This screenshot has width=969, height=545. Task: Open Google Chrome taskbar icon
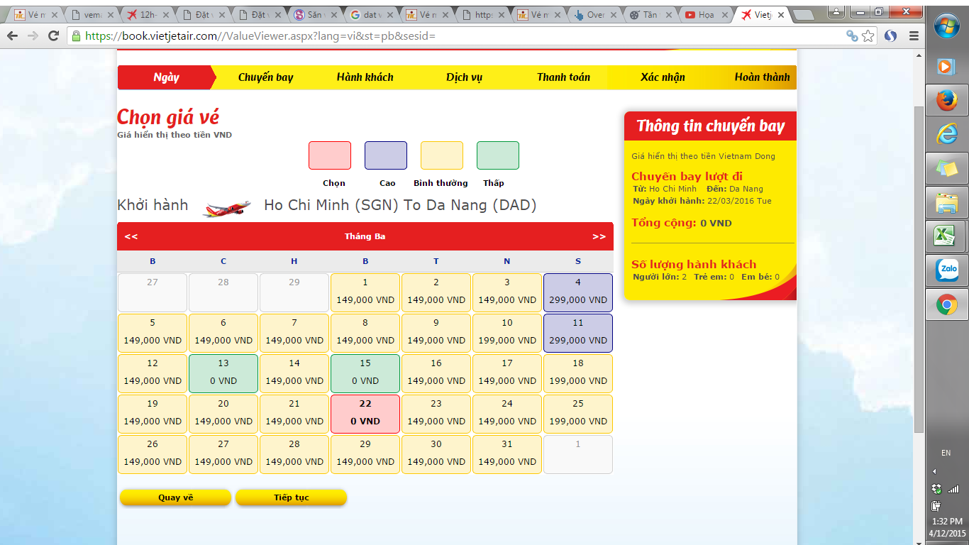(x=947, y=305)
